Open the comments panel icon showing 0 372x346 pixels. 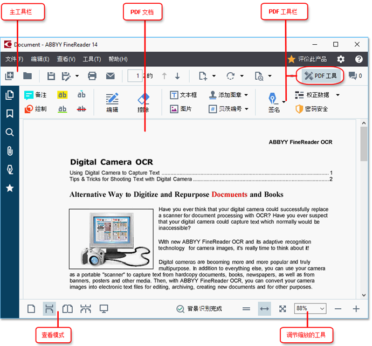point(355,76)
